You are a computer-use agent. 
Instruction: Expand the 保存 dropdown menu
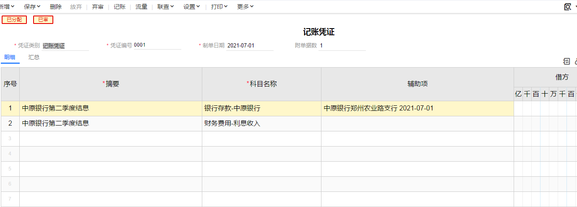pos(32,7)
